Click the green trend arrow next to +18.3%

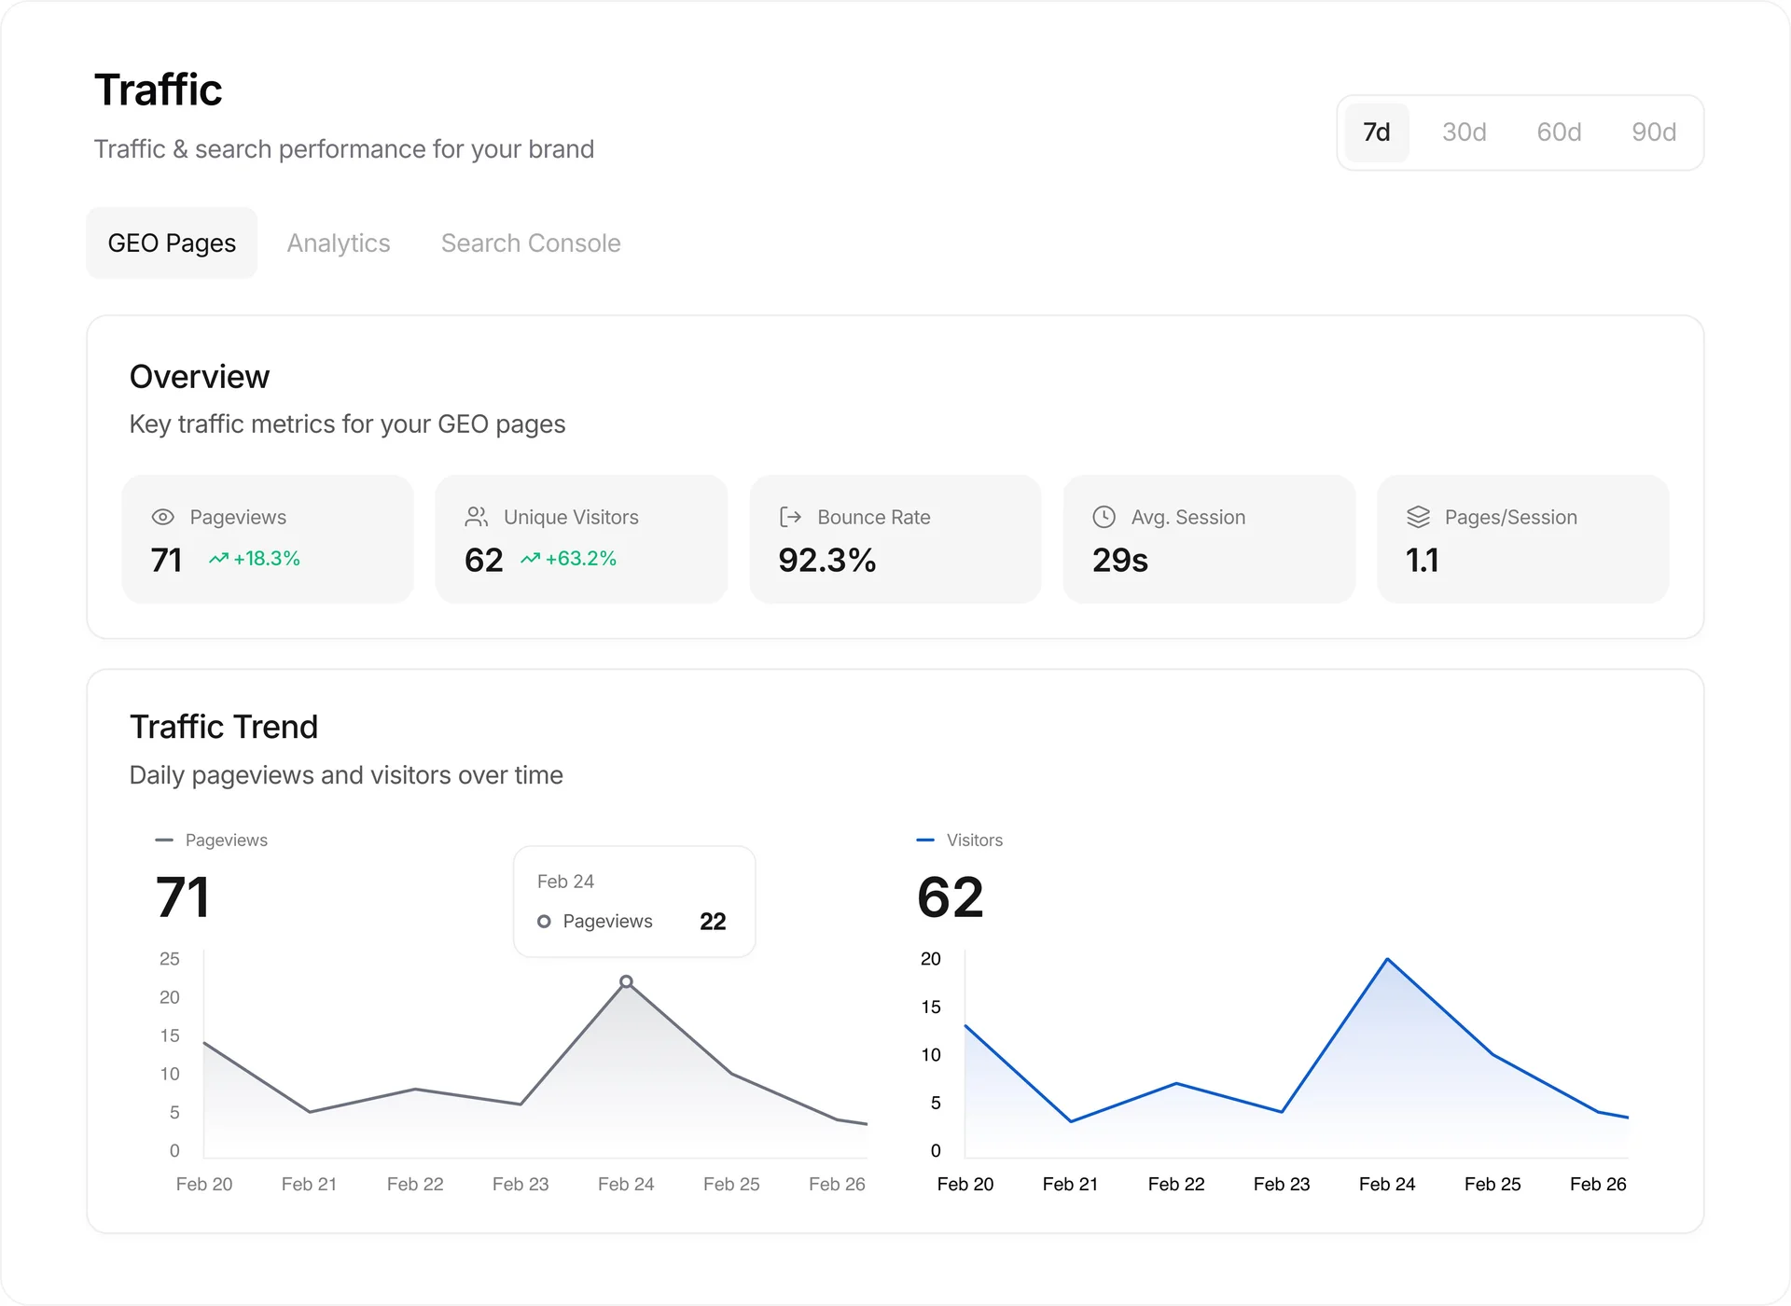219,559
